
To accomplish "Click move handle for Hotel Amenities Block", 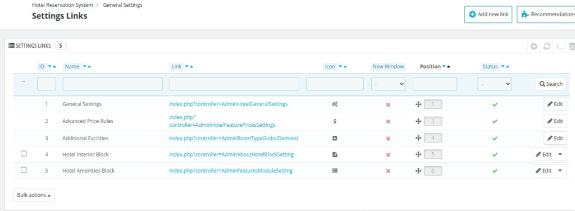I will pyautogui.click(x=418, y=171).
